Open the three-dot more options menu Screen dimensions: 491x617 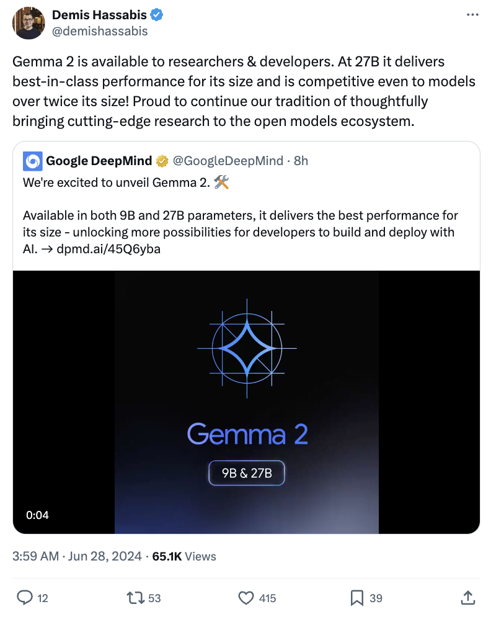[472, 15]
